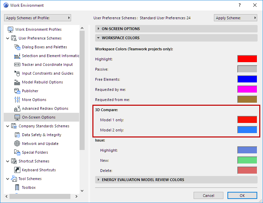Click the On-Screen Options monitor icon

17,117
